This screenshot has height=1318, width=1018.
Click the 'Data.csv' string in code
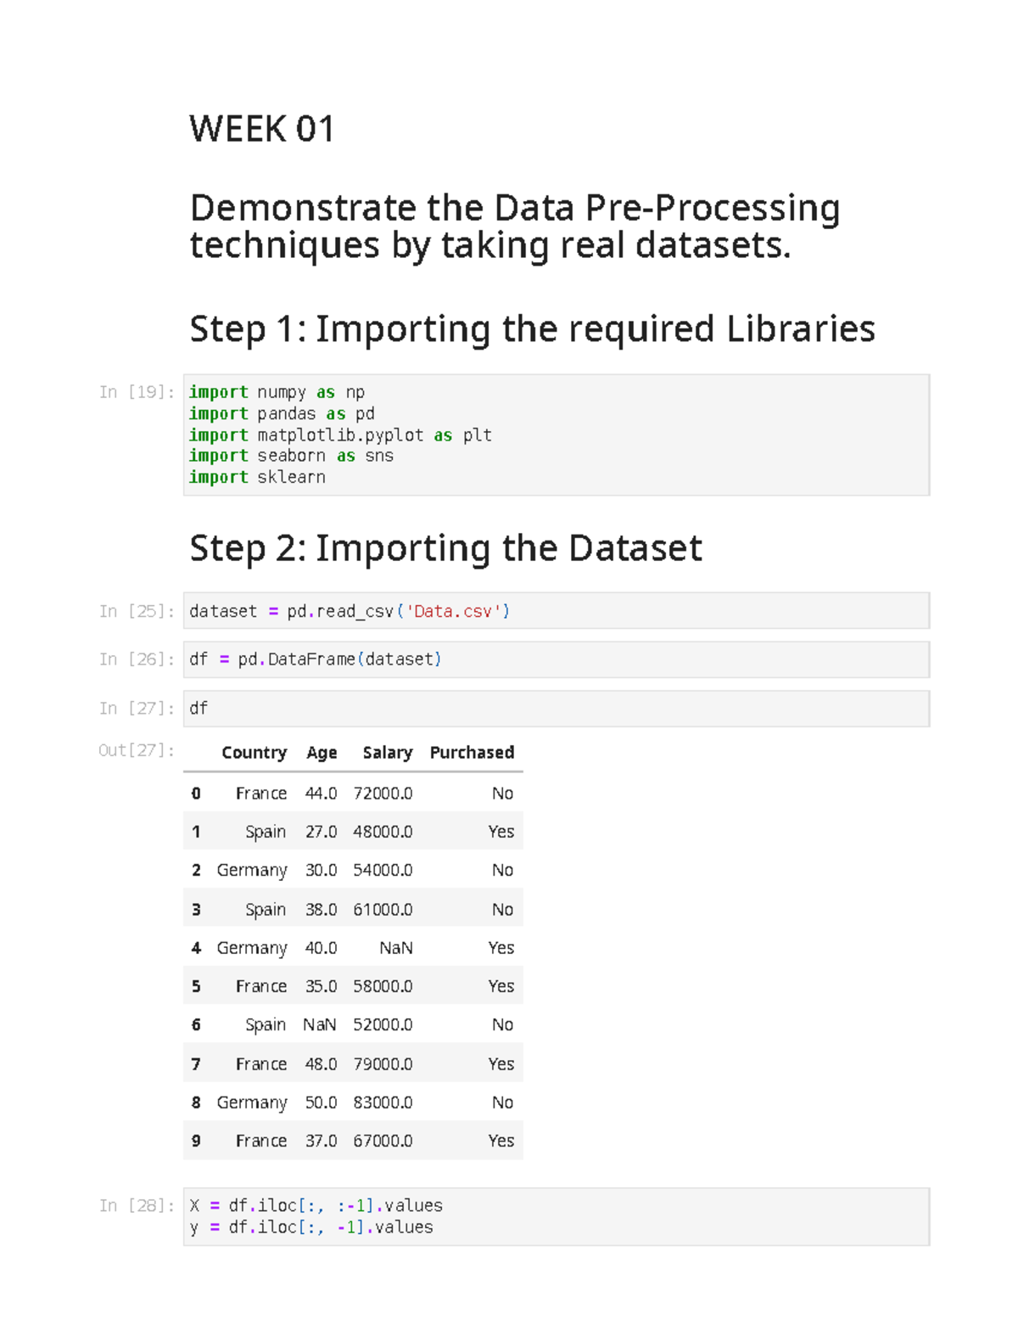pyautogui.click(x=453, y=611)
